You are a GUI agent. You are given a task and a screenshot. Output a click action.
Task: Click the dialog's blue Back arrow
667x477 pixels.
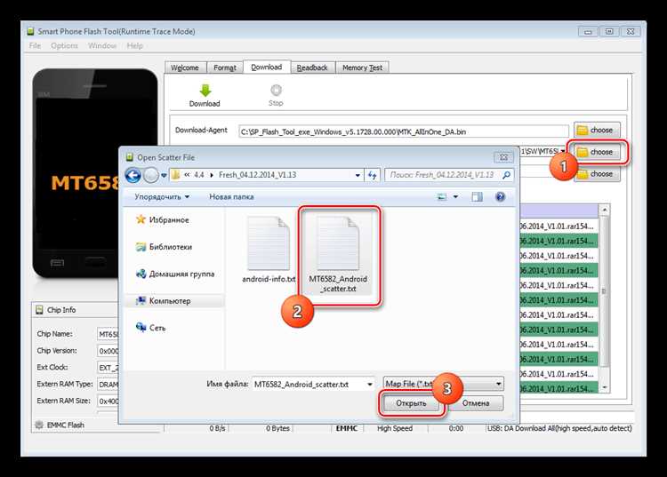point(133,174)
